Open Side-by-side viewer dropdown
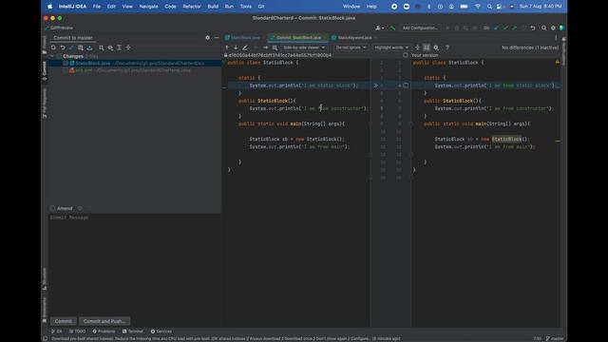This screenshot has width=608, height=342. tap(304, 47)
